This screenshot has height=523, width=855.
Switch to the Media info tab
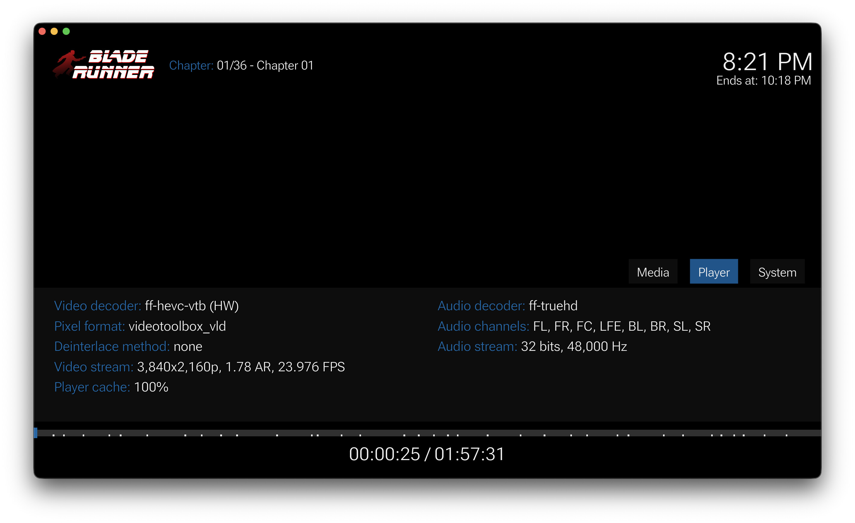pos(653,272)
